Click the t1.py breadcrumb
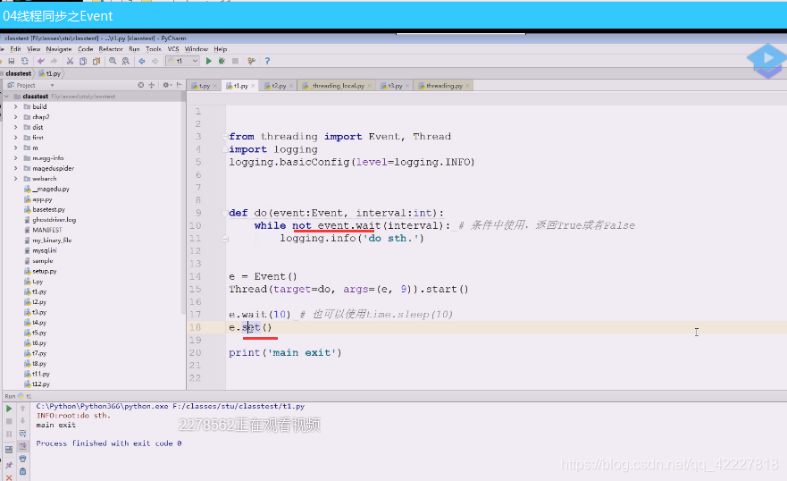This screenshot has width=787, height=481. pyautogui.click(x=50, y=73)
